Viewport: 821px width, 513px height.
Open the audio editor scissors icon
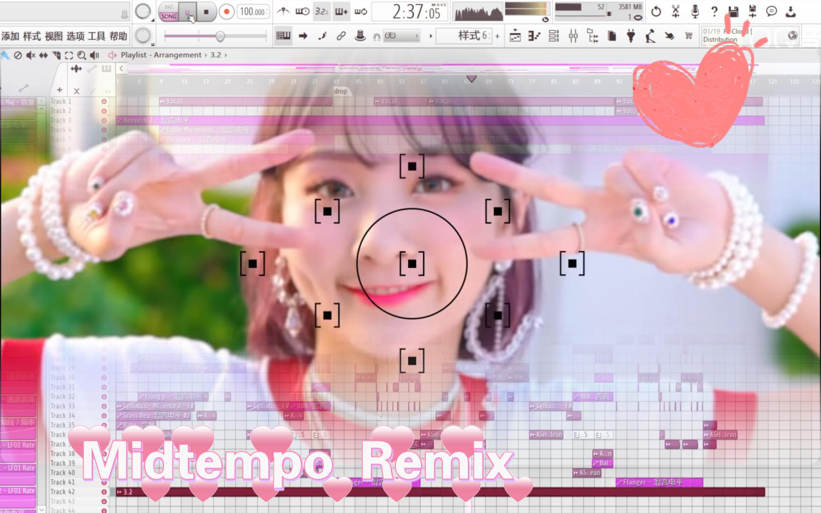[676, 11]
